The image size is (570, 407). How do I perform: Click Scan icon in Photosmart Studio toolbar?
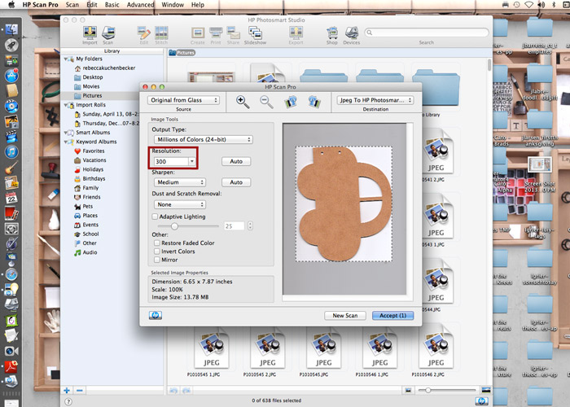[108, 35]
